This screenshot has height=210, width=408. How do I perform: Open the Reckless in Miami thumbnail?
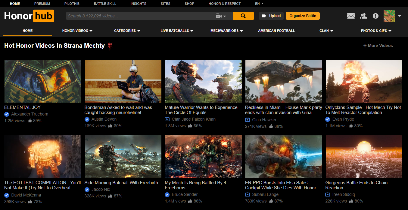(x=283, y=81)
